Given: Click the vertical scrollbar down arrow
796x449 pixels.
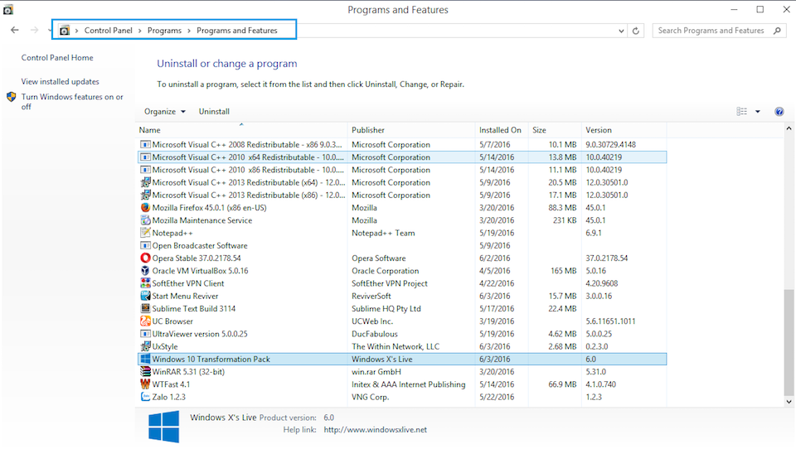Looking at the screenshot, I should point(789,402).
